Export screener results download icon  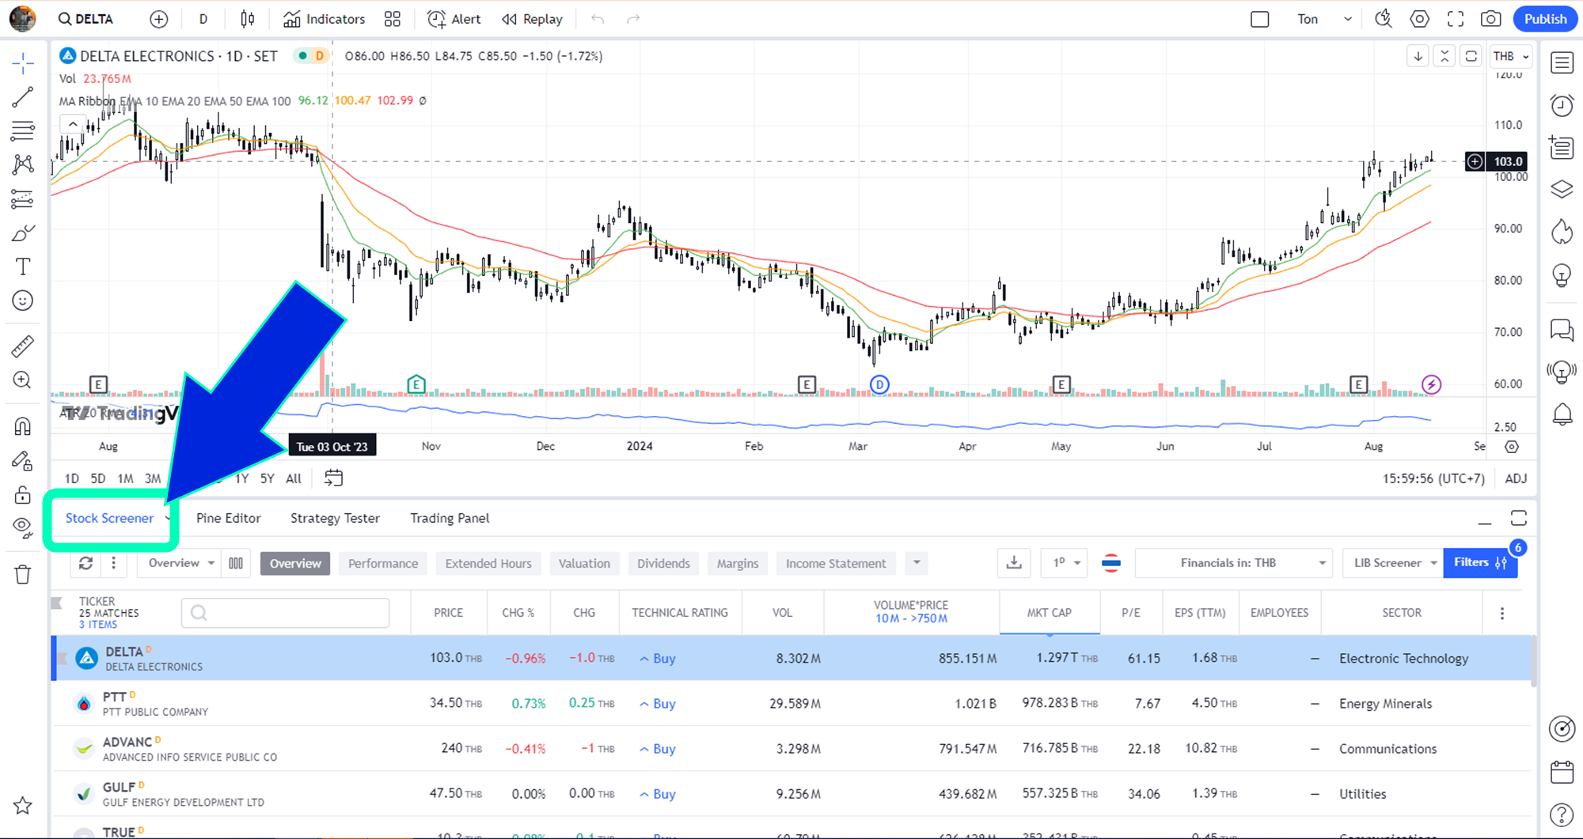click(x=1014, y=563)
